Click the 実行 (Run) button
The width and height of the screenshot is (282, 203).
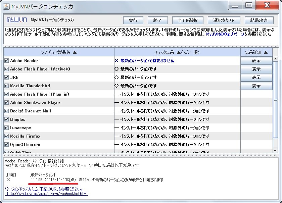coord(133,20)
